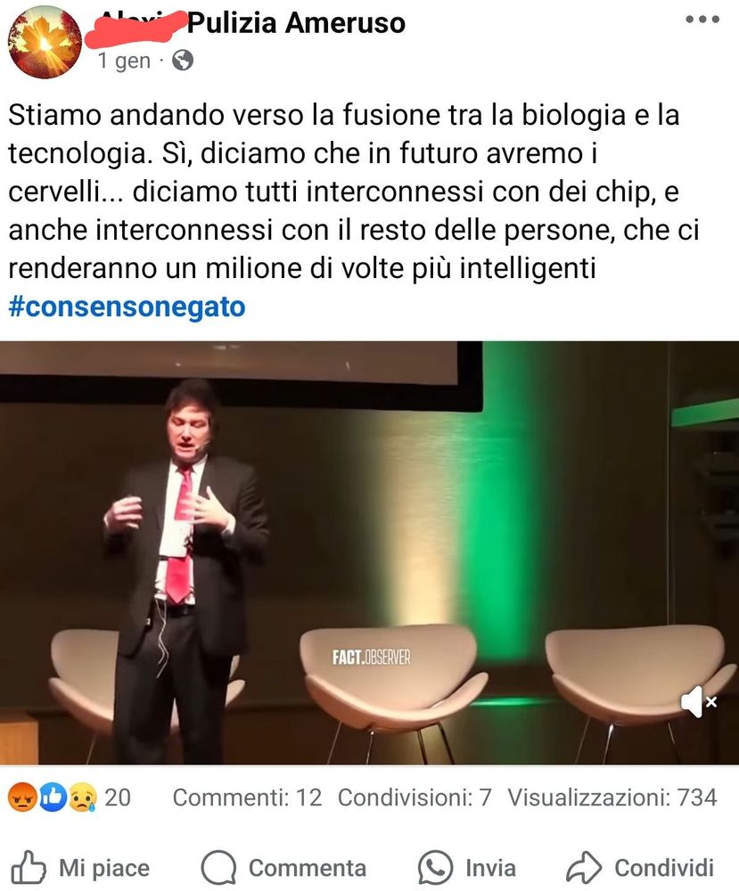Click the Condividi share arrow icon
This screenshot has width=739, height=891.
point(584,868)
